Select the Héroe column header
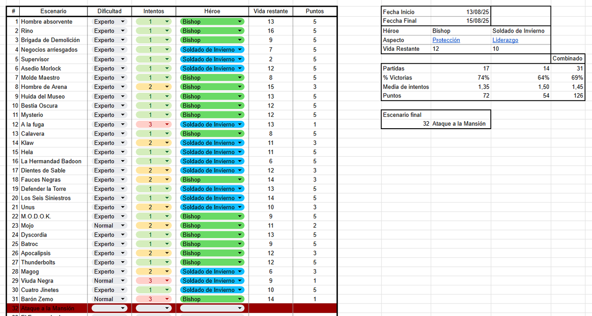This screenshot has height=316, width=592. click(x=212, y=11)
